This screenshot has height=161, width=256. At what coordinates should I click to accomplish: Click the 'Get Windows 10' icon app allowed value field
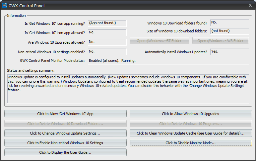coord(107,32)
